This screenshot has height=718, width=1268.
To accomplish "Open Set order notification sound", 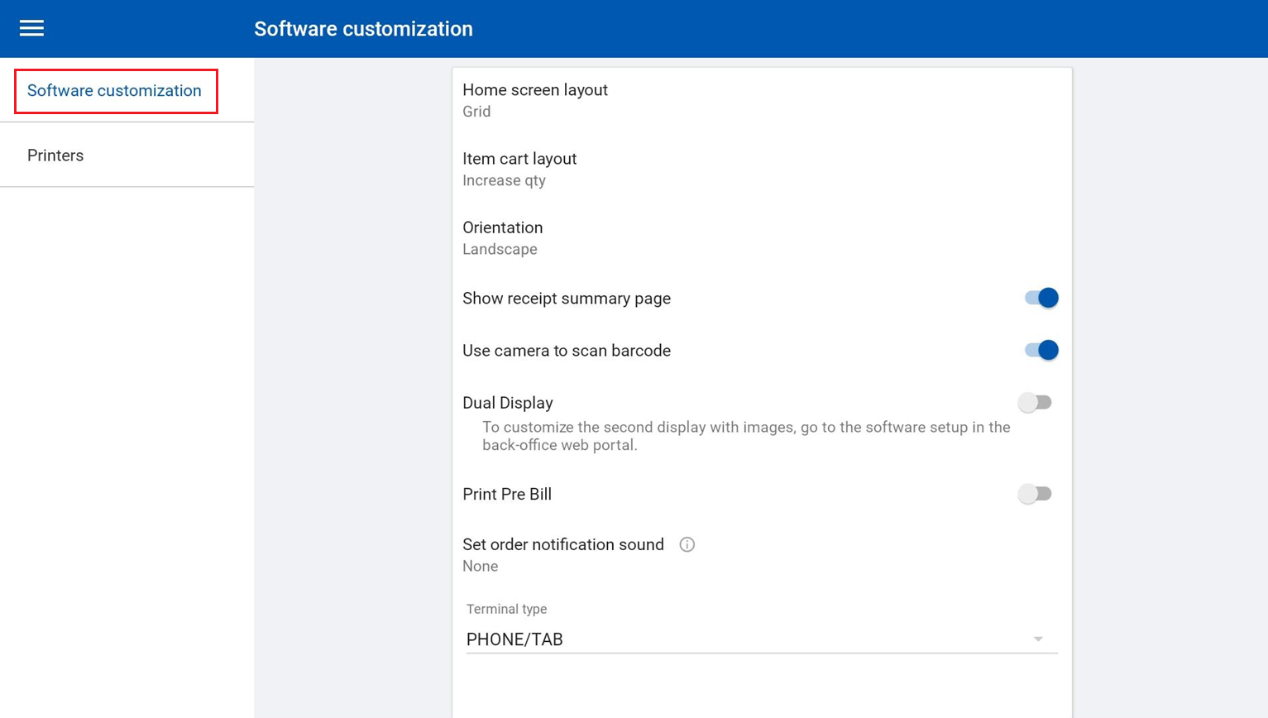I will pos(562,544).
